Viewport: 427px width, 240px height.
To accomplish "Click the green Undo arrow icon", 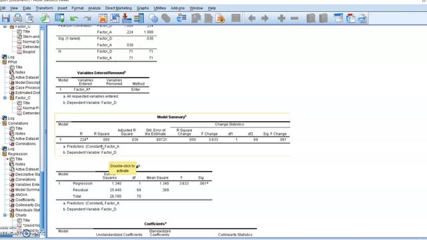I will (x=74, y=19).
